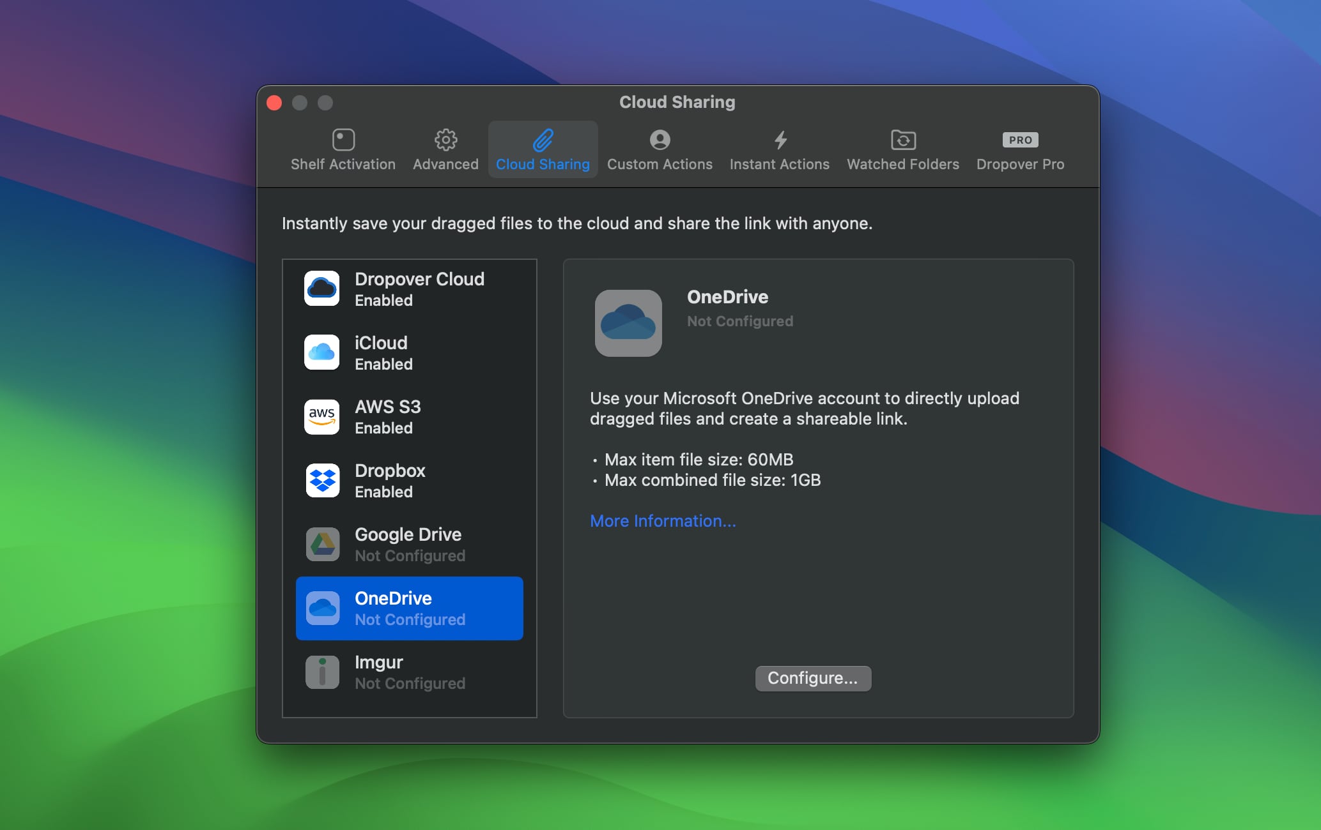1321x830 pixels.
Task: Open the Instant Actions tab
Action: [779, 150]
